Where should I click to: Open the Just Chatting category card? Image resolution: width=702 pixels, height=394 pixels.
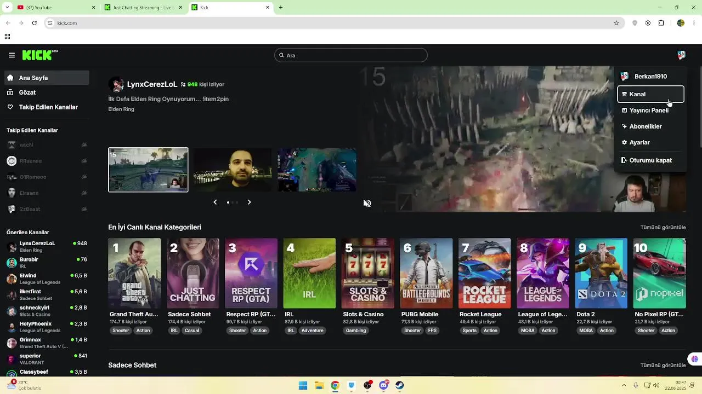pyautogui.click(x=193, y=273)
